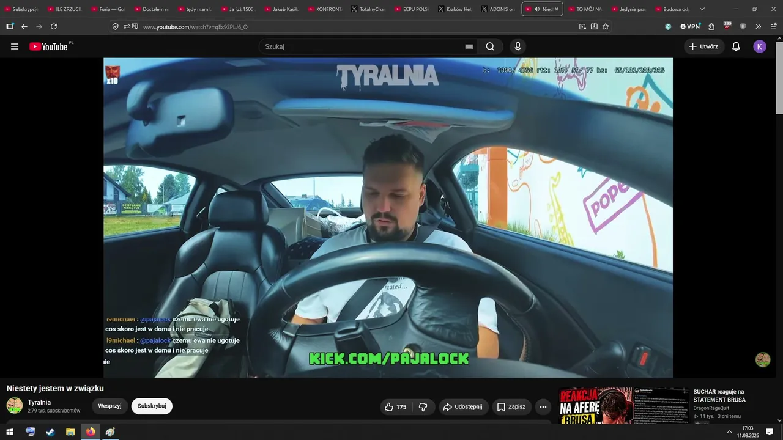Screen dimensions: 783x440
Task: Open Windows notification center
Action: [x=770, y=432]
